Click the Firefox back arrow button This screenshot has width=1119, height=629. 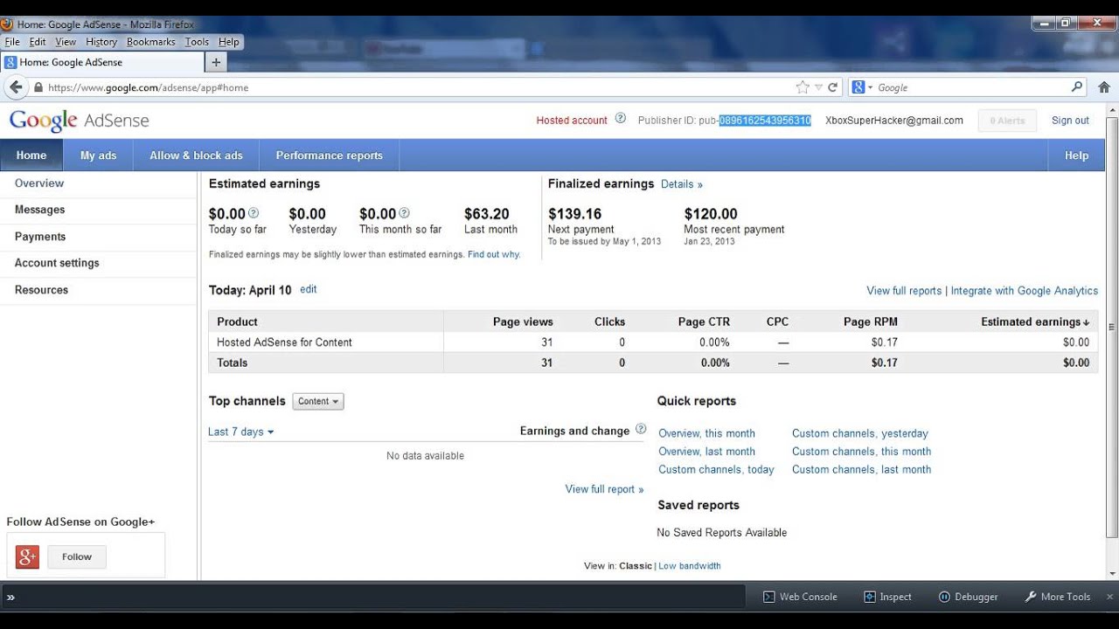tap(16, 87)
